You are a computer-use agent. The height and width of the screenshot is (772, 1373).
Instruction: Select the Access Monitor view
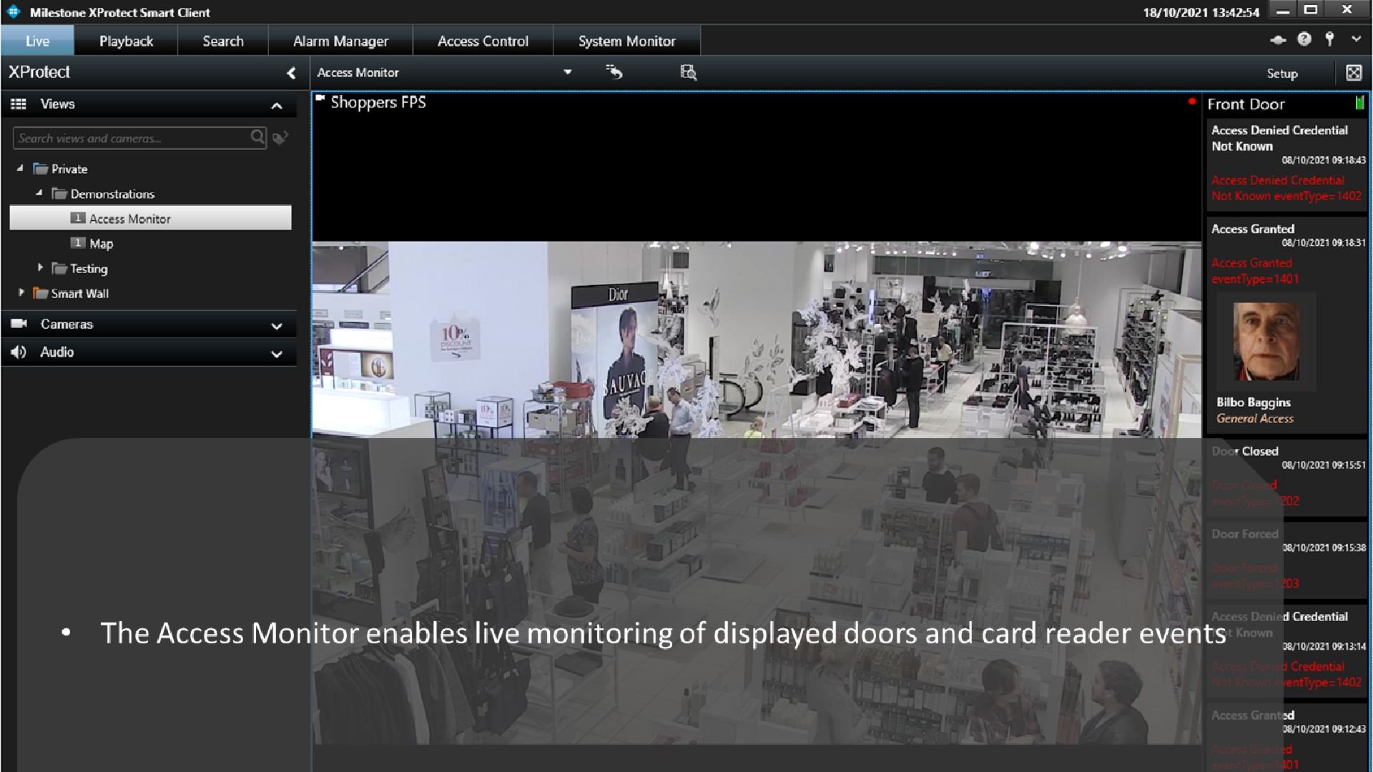pos(150,218)
